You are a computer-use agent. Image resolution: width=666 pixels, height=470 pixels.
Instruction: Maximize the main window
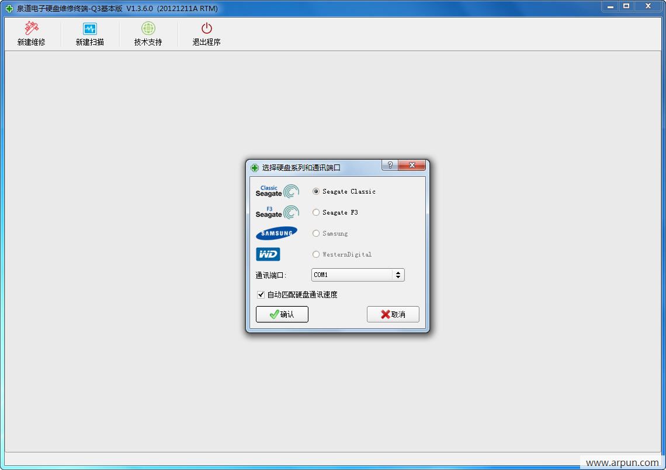626,6
